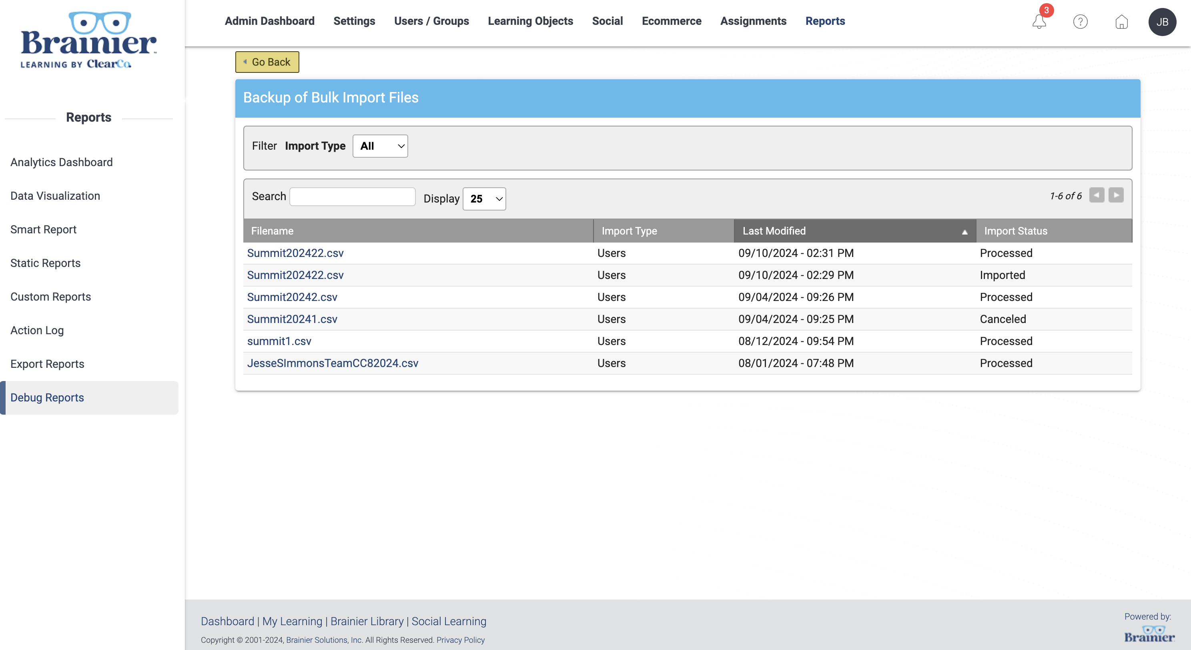This screenshot has height=650, width=1191.
Task: Click the Brainier Library footer link
Action: (x=367, y=621)
